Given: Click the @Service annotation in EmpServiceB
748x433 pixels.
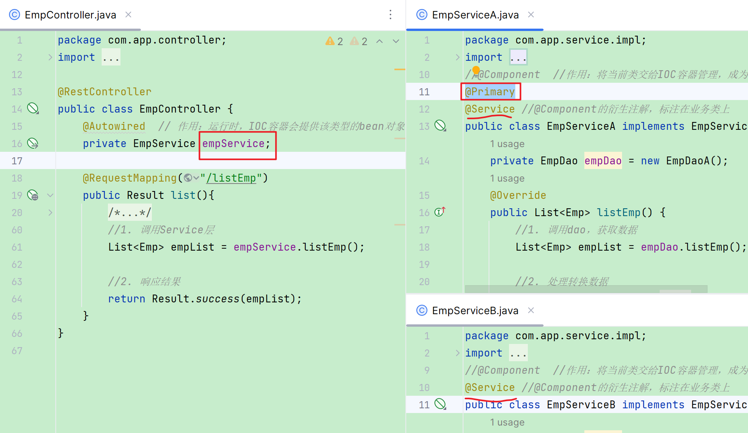Looking at the screenshot, I should (x=490, y=388).
